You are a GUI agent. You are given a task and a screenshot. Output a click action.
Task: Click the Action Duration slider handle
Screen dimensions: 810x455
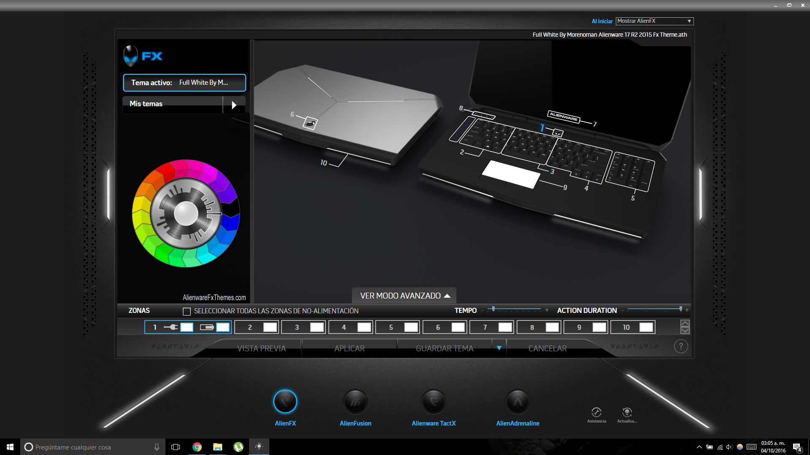coord(680,309)
